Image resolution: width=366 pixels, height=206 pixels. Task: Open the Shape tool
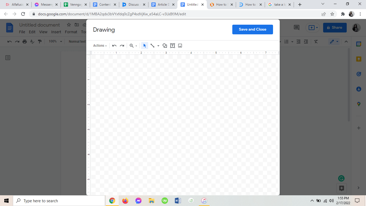(x=165, y=46)
